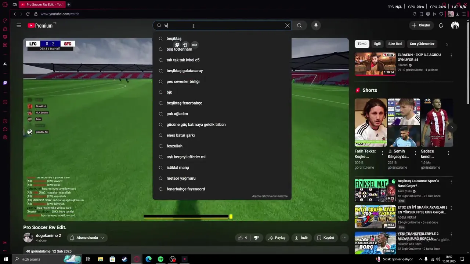The image size is (470, 264).
Task: Open options for Sadece kendi short
Action: tap(449, 153)
